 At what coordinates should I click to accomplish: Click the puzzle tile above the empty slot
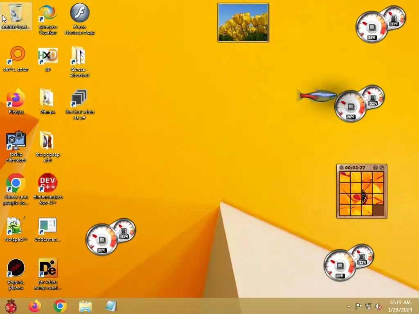[378, 199]
